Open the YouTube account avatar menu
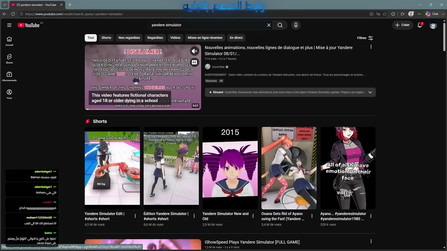The height and width of the screenshot is (251, 447). (433, 25)
